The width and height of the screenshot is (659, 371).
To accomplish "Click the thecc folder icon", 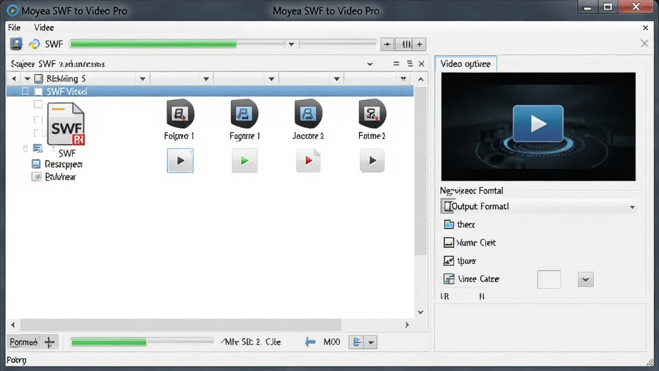I will [x=449, y=224].
